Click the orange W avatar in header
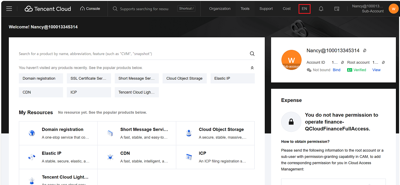Image resolution: width=400 pixels, height=185 pixels. point(393,8)
